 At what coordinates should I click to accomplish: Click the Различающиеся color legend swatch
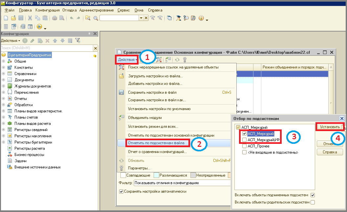(x=156, y=175)
